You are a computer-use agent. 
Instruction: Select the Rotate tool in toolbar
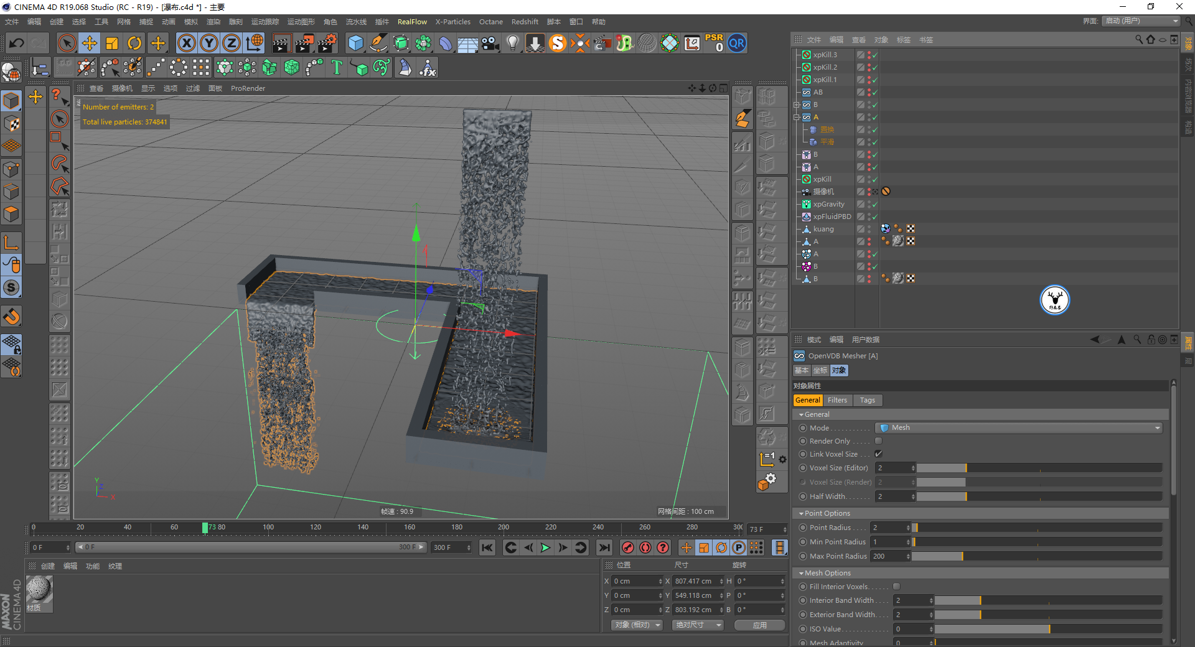pyautogui.click(x=134, y=43)
